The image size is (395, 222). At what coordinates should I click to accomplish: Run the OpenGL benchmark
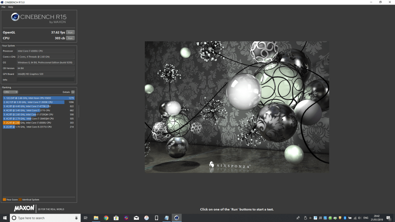(70, 32)
